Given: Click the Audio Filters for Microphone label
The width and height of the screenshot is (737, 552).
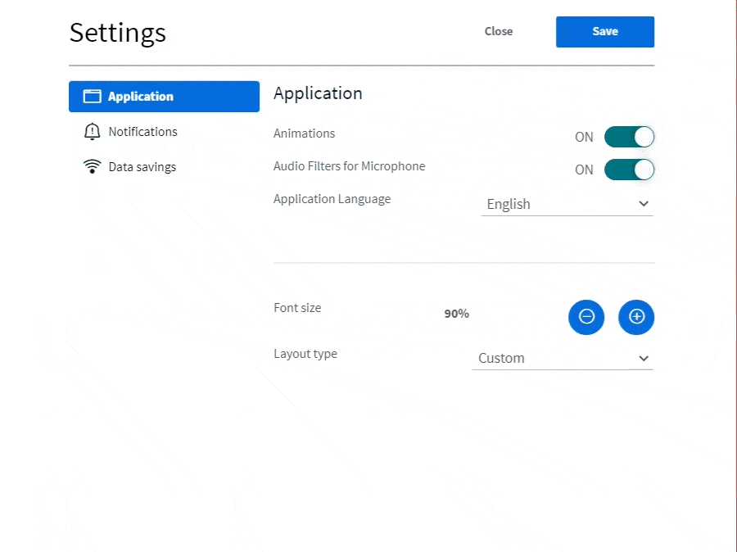Looking at the screenshot, I should tap(349, 166).
